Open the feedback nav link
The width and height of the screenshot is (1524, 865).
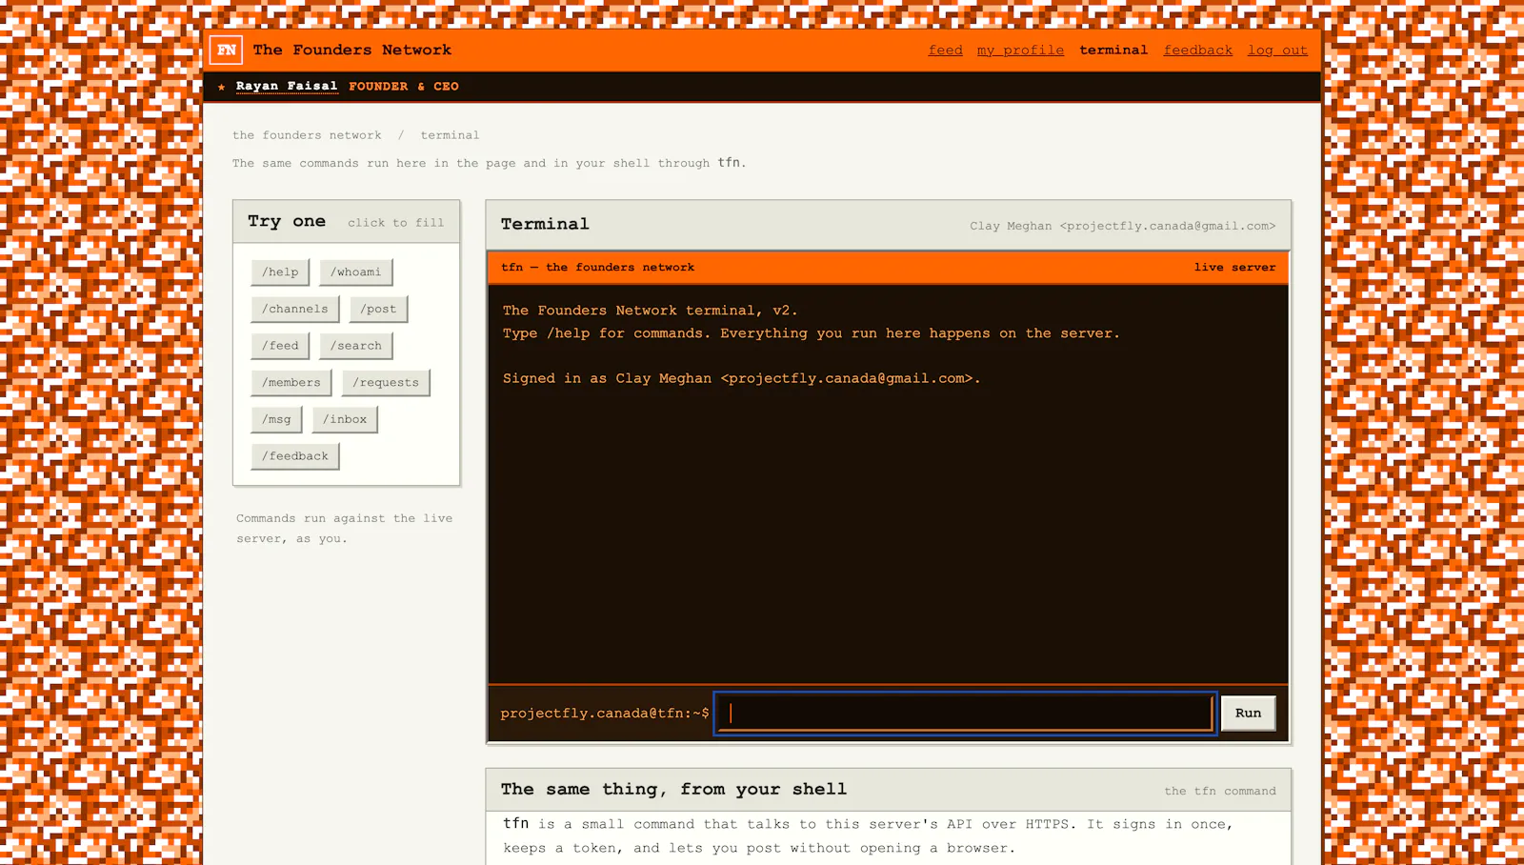point(1198,50)
